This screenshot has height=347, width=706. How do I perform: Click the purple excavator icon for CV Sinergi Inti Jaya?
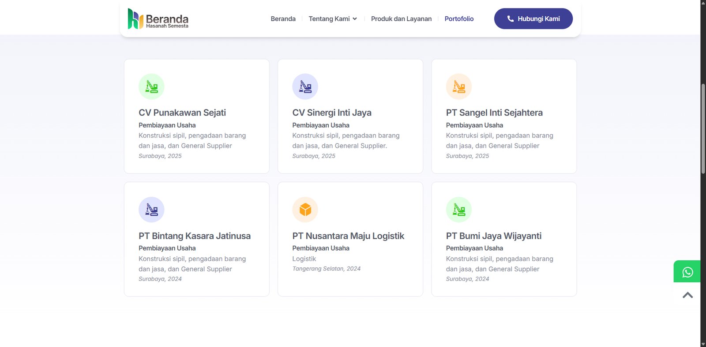[x=305, y=87]
